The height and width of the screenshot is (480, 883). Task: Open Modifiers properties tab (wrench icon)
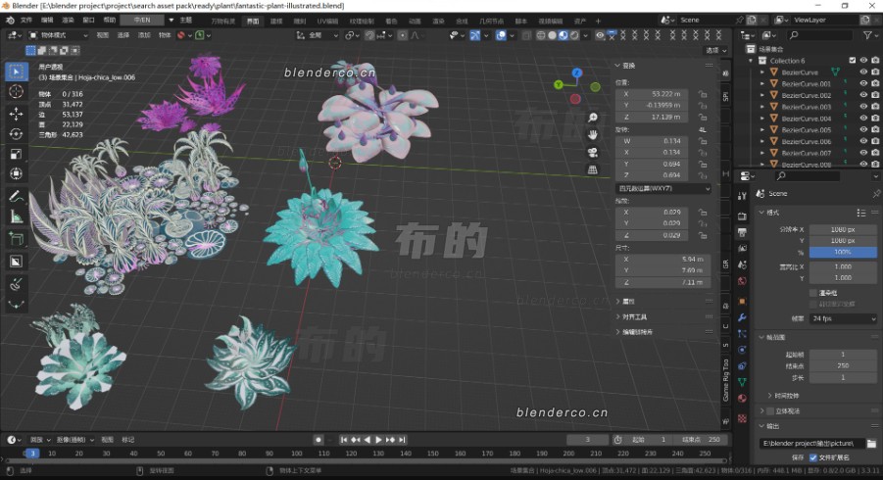[742, 317]
